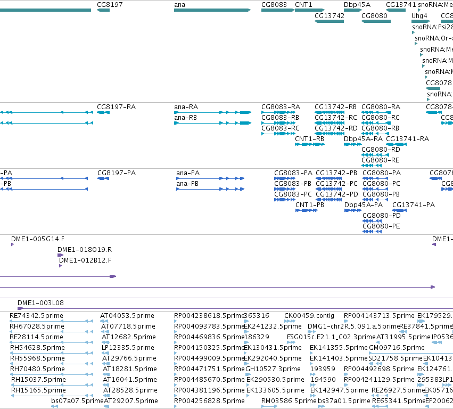
Task: Select the CG8083-PA protein label
Action: tap(293, 173)
